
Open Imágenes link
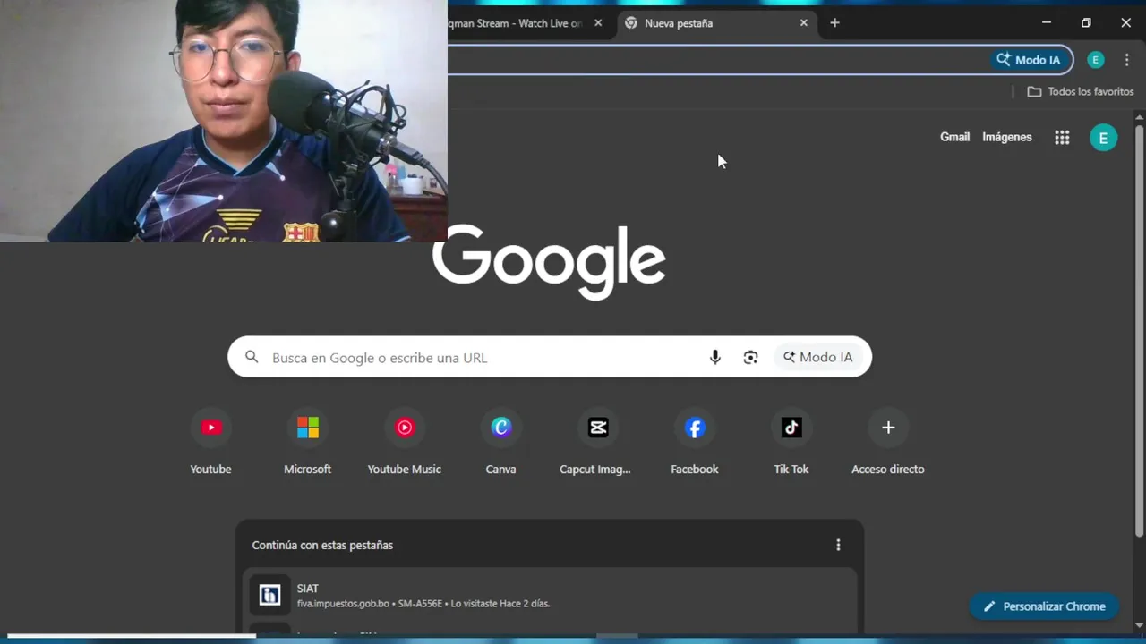click(x=1007, y=137)
